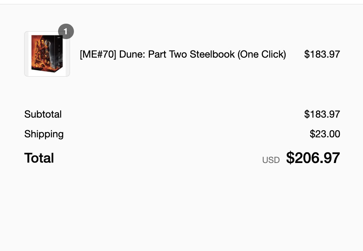Click the word "Steelbook" in the title

click(x=212, y=54)
